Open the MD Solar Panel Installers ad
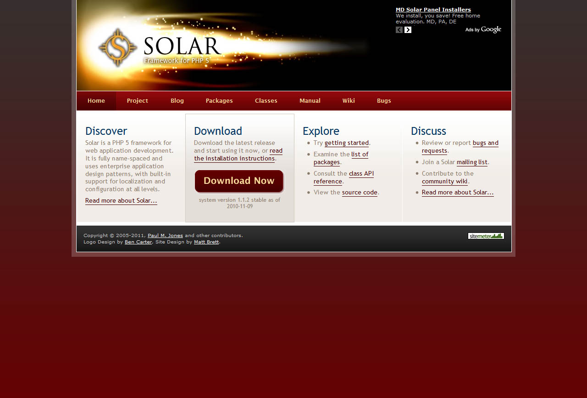587x398 pixels. (x=433, y=10)
